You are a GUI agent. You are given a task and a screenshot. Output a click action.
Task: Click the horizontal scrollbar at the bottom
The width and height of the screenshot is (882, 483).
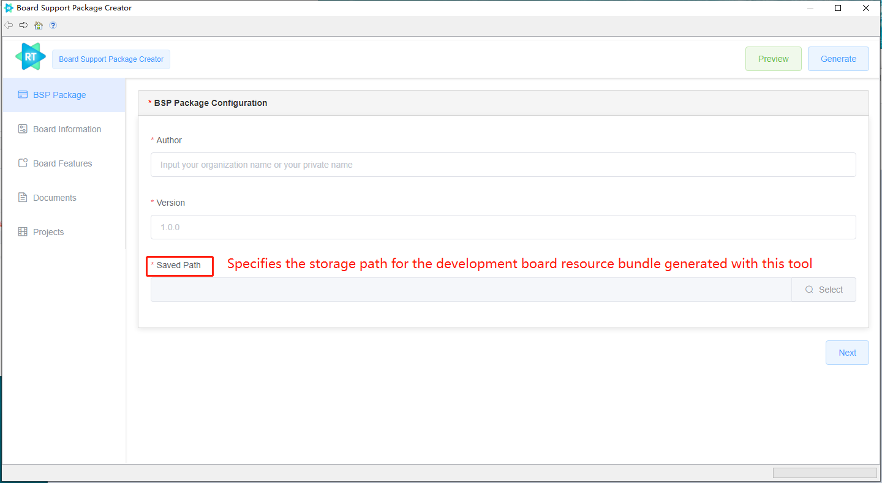click(x=824, y=472)
